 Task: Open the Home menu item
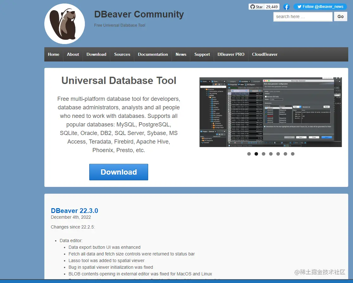point(54,54)
